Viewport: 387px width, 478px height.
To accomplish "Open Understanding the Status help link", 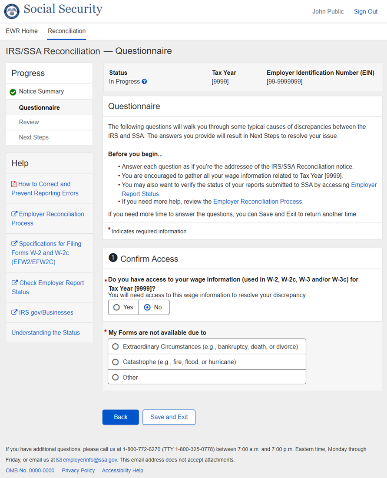I will pyautogui.click(x=46, y=333).
